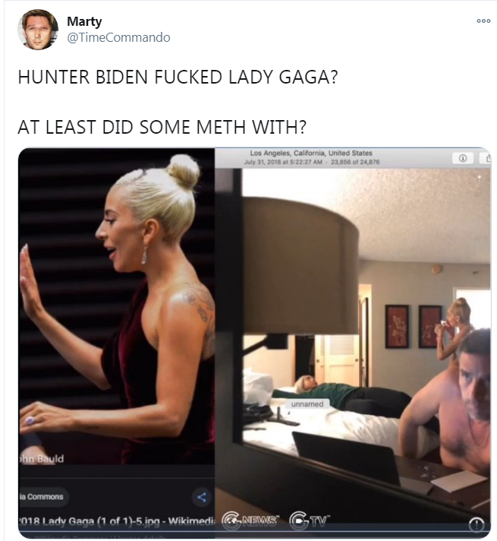Open the Marty display name link
Image resolution: width=497 pixels, height=541 pixels.
pyautogui.click(x=84, y=21)
